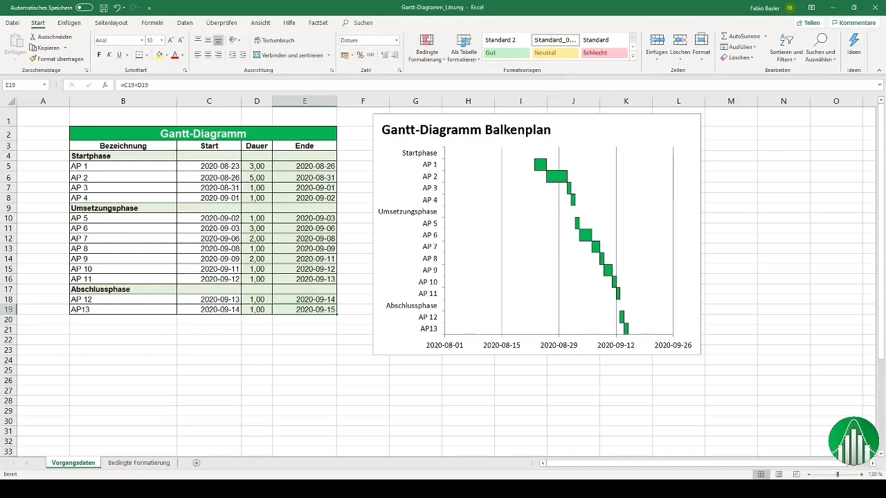Viewport: 886px width, 498px height.
Task: Apply the red font color A
Action: [x=174, y=55]
